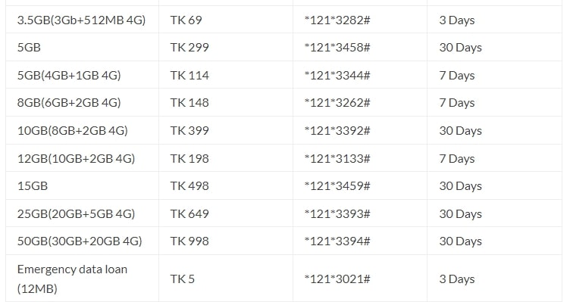This screenshot has width=570, height=302.
Task: Select the *121*3282# activation code
Action: pyautogui.click(x=337, y=20)
